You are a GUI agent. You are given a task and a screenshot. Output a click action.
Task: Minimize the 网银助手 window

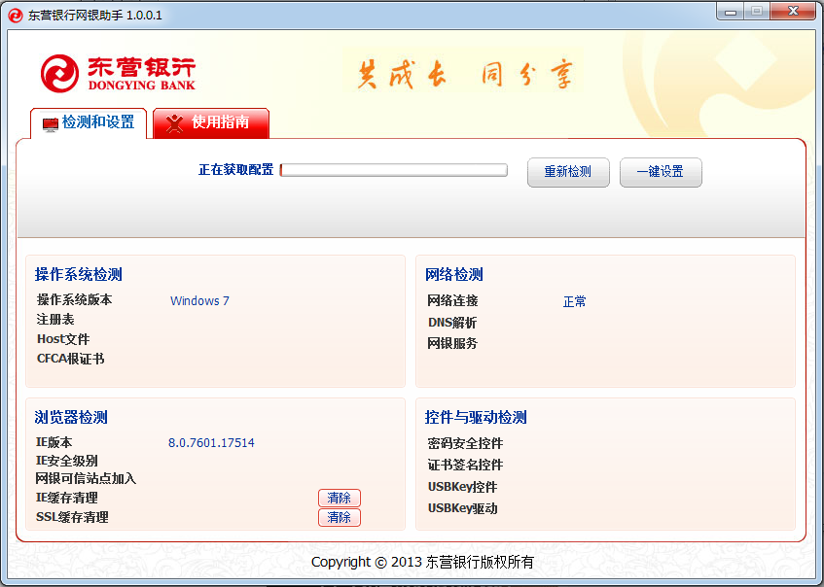tap(730, 11)
